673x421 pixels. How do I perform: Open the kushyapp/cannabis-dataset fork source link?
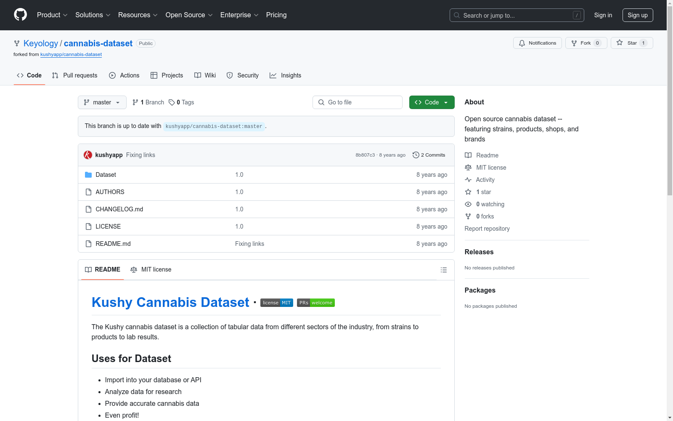(x=71, y=54)
